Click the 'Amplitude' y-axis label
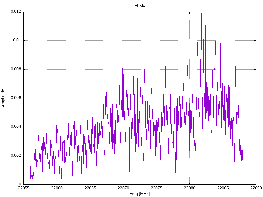Screen dimensions: 263x197 [3, 98]
